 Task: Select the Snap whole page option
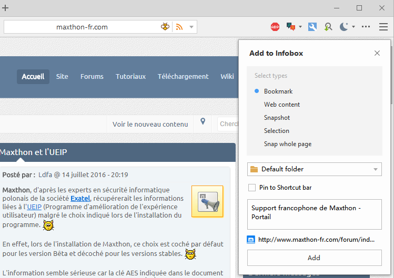[287, 144]
